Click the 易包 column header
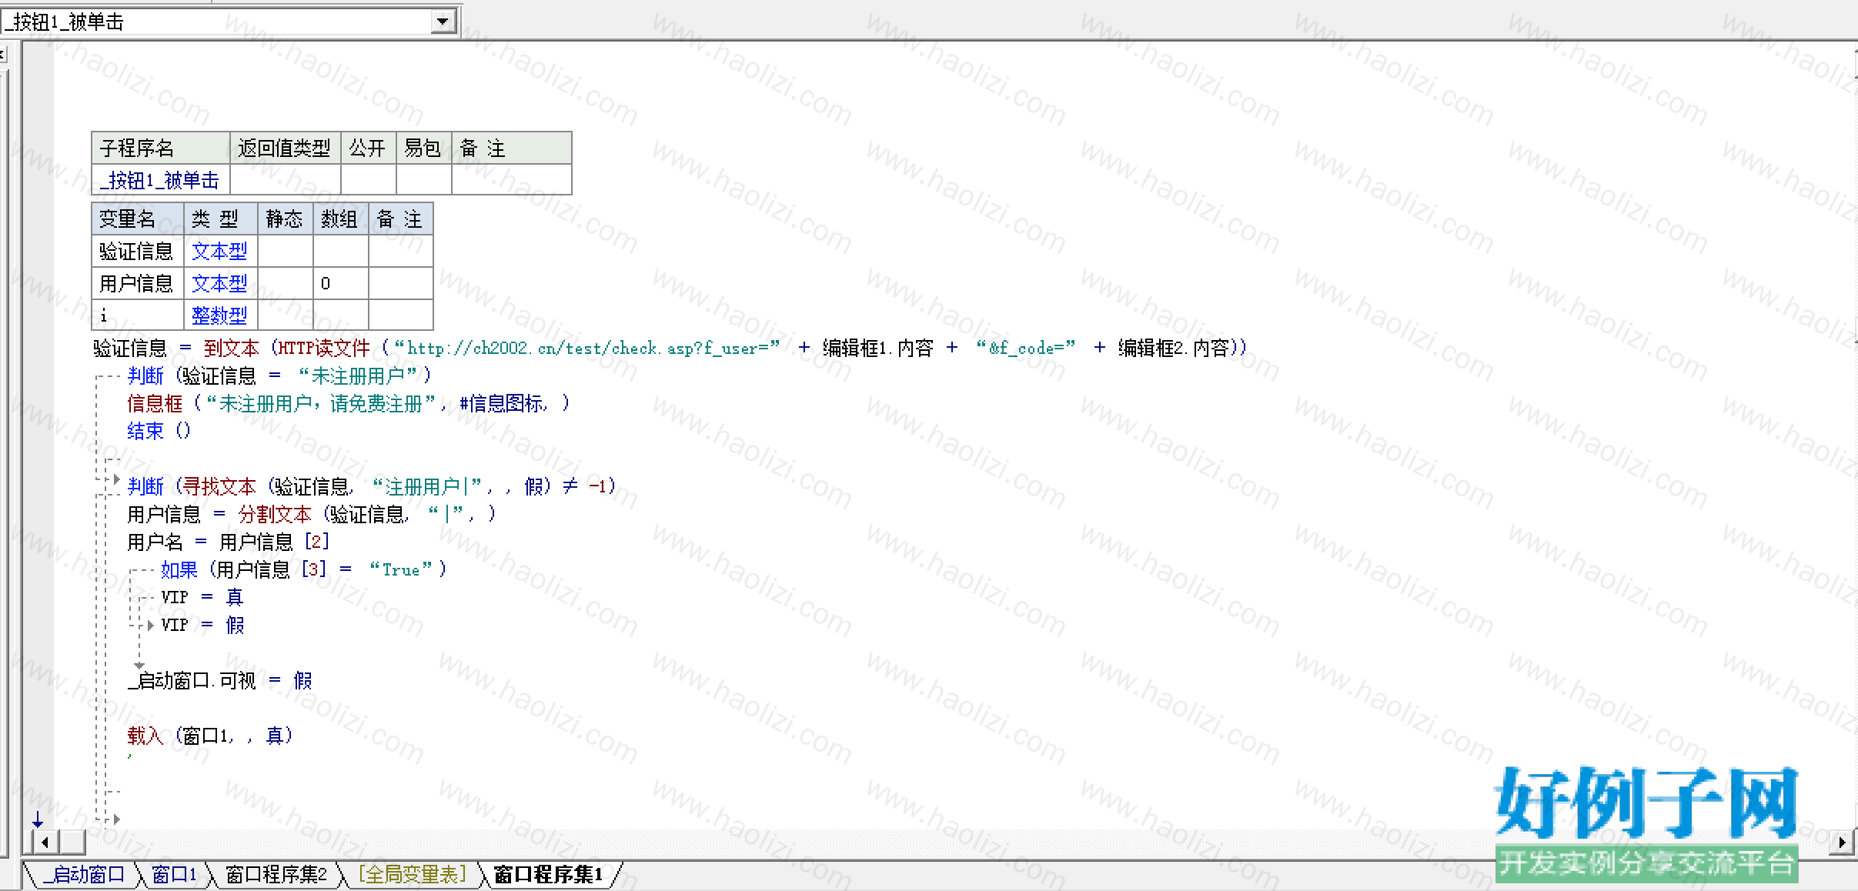The width and height of the screenshot is (1858, 891). point(423,148)
